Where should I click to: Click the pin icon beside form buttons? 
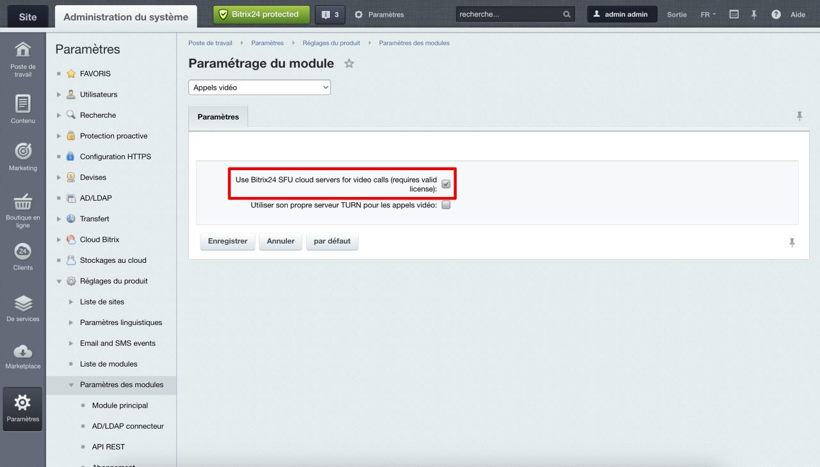click(x=792, y=242)
